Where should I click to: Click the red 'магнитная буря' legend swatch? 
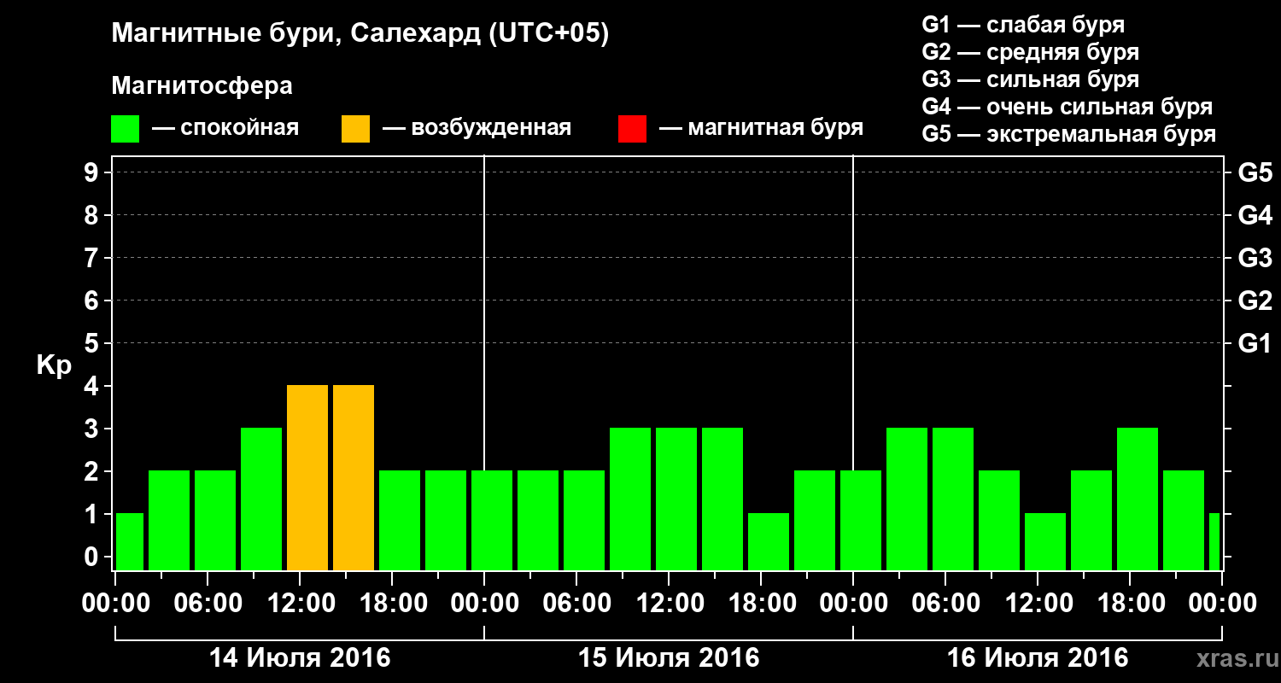click(632, 128)
